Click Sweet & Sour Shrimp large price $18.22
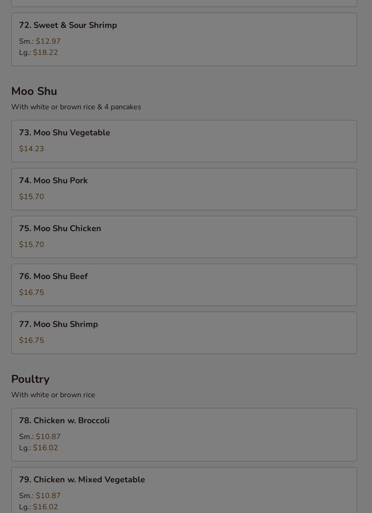372x513 pixels. pos(45,53)
